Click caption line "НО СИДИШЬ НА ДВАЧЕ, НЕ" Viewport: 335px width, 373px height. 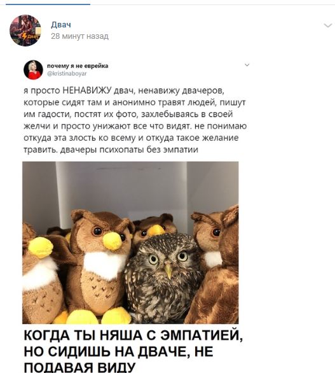118,351
